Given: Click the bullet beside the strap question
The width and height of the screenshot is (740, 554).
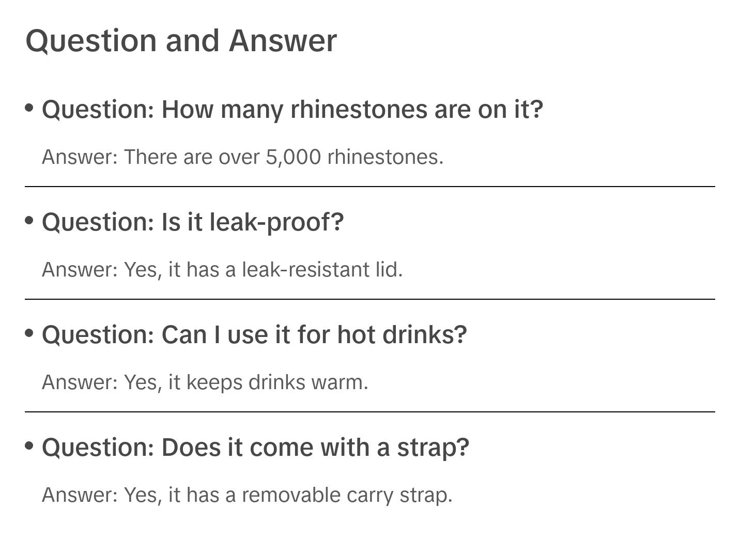Looking at the screenshot, I should 29,445.
